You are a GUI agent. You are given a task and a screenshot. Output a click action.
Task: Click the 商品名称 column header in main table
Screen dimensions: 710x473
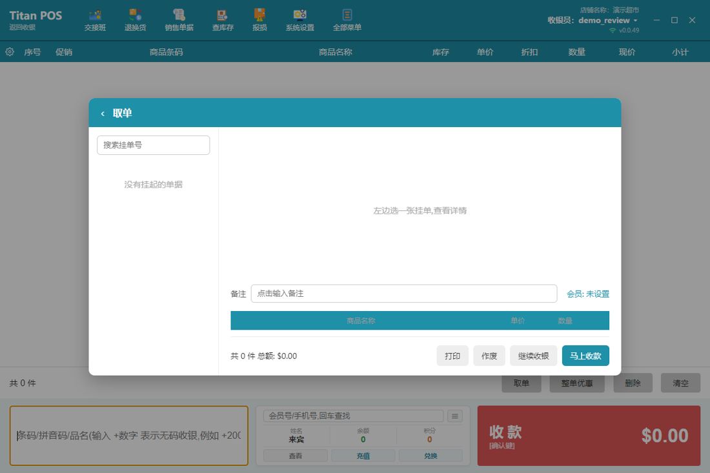click(x=335, y=52)
